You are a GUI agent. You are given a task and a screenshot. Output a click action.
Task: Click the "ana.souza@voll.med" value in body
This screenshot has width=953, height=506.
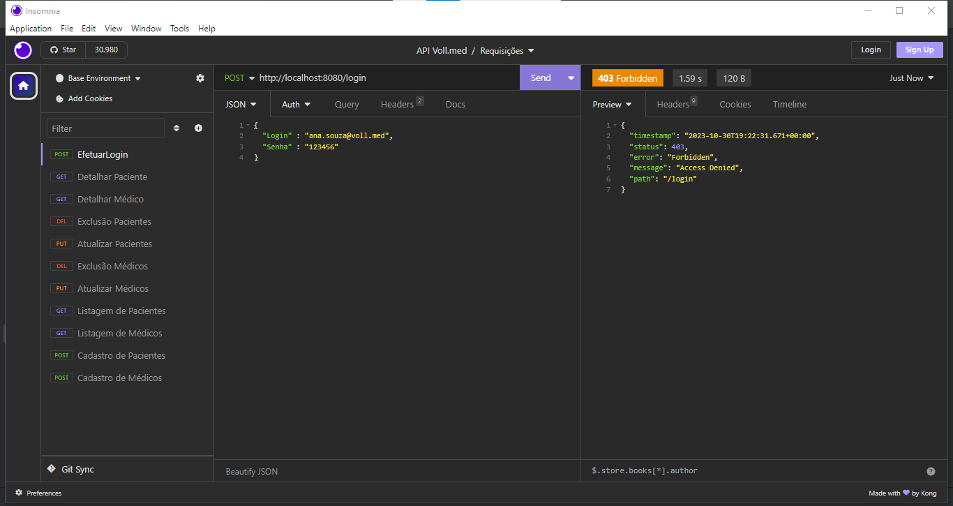pos(347,136)
